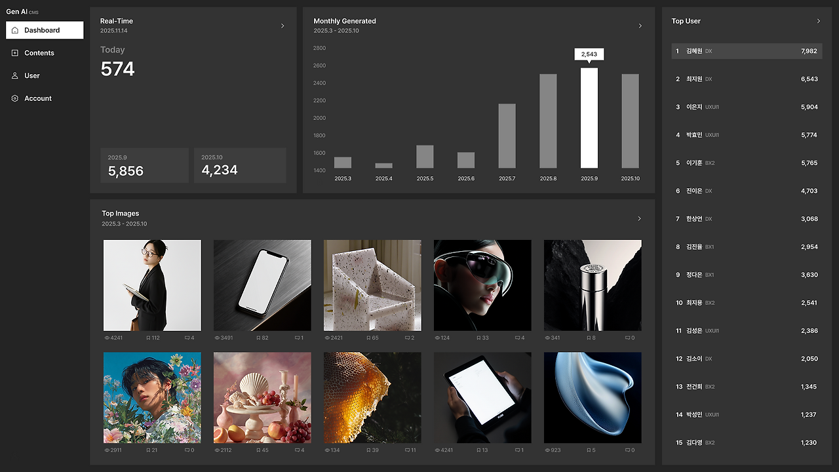This screenshot has width=839, height=472.
Task: Select user row 김다영 with 1,230
Action: click(x=747, y=442)
